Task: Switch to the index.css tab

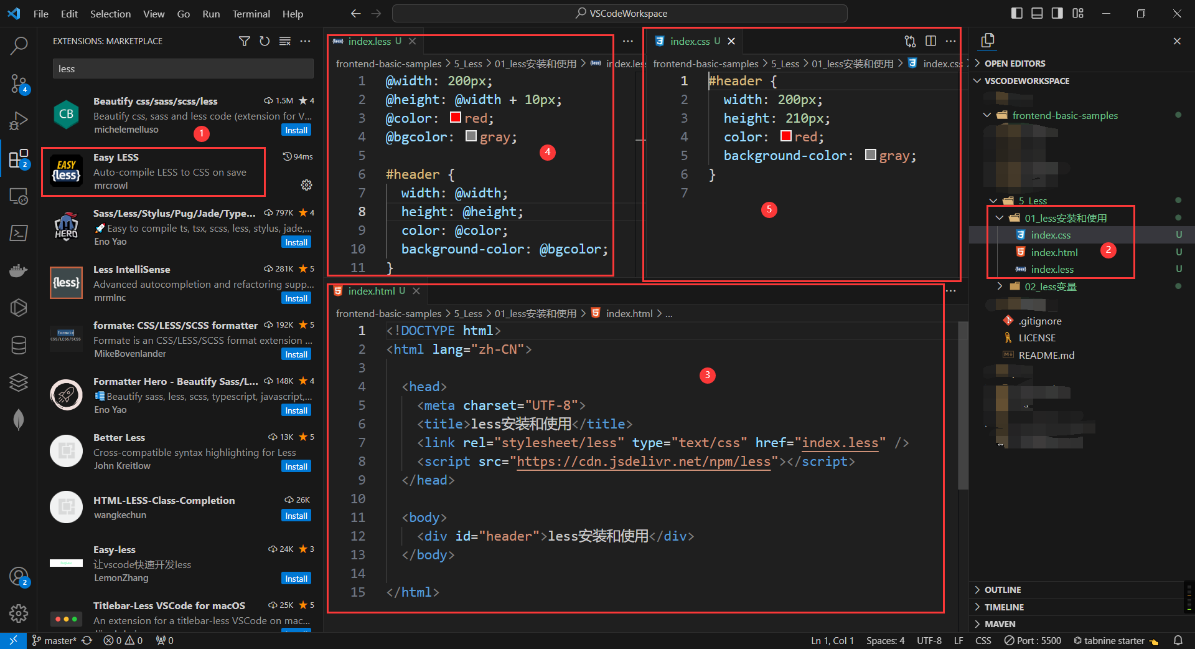Action: (x=690, y=41)
